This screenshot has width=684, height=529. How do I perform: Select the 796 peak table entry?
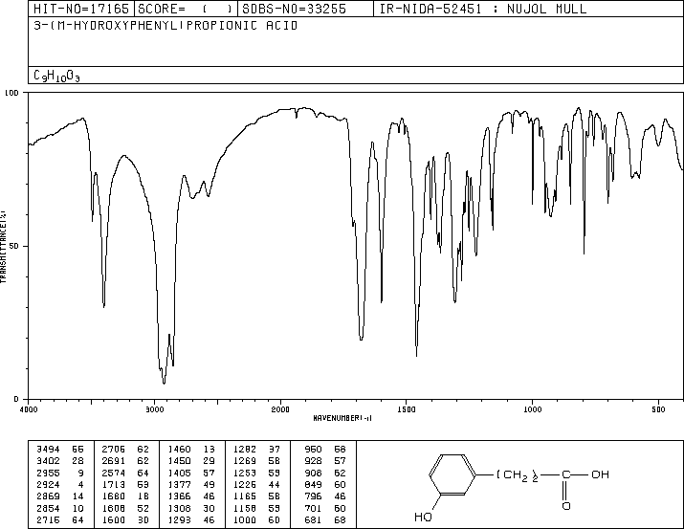[325, 496]
